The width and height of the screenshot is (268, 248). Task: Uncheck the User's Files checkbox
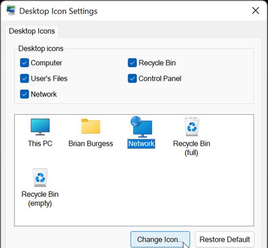(x=25, y=78)
